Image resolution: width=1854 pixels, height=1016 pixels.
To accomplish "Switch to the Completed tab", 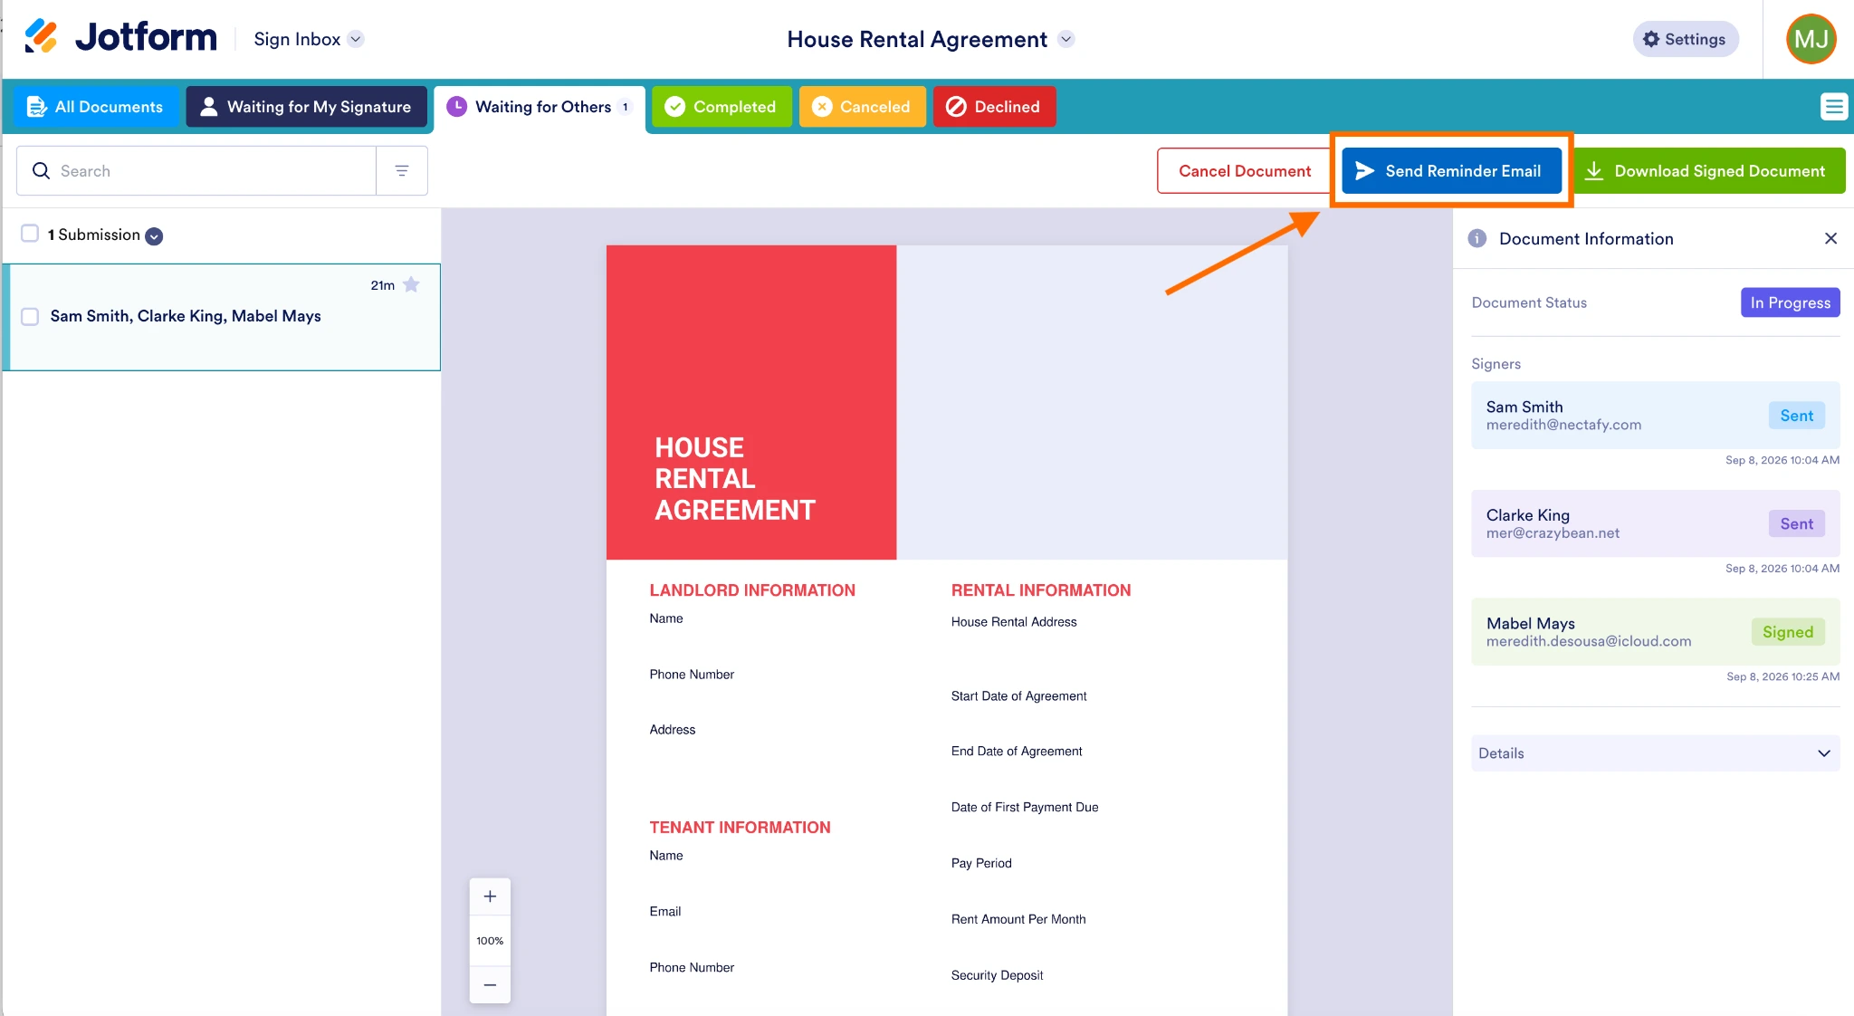I will [x=722, y=107].
